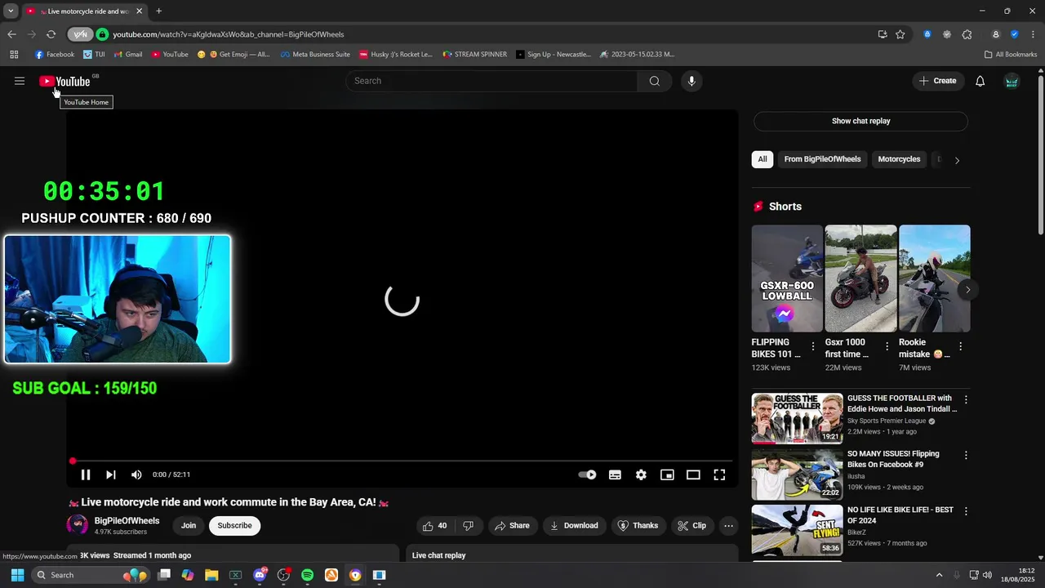Viewport: 1045px width, 588px height.
Task: Join the BigPileOfWheels channel membership
Action: coord(189,526)
